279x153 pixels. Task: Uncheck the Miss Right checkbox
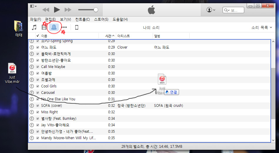click(38, 112)
